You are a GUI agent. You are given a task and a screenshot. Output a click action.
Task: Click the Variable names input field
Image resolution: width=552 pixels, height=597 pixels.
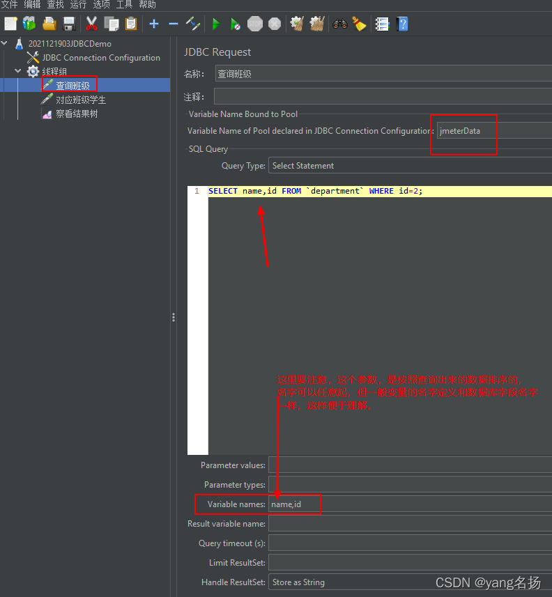[x=410, y=504]
